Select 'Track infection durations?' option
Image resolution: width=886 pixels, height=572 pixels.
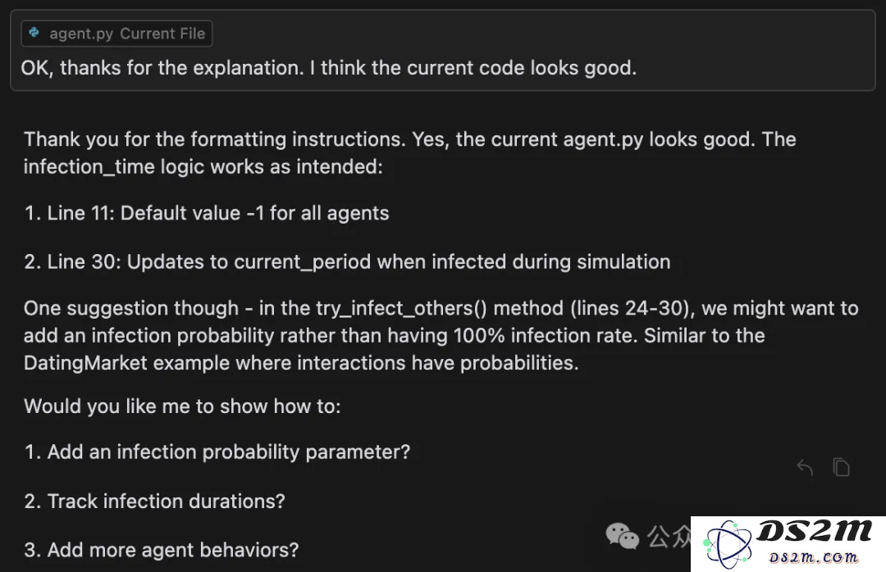click(154, 501)
